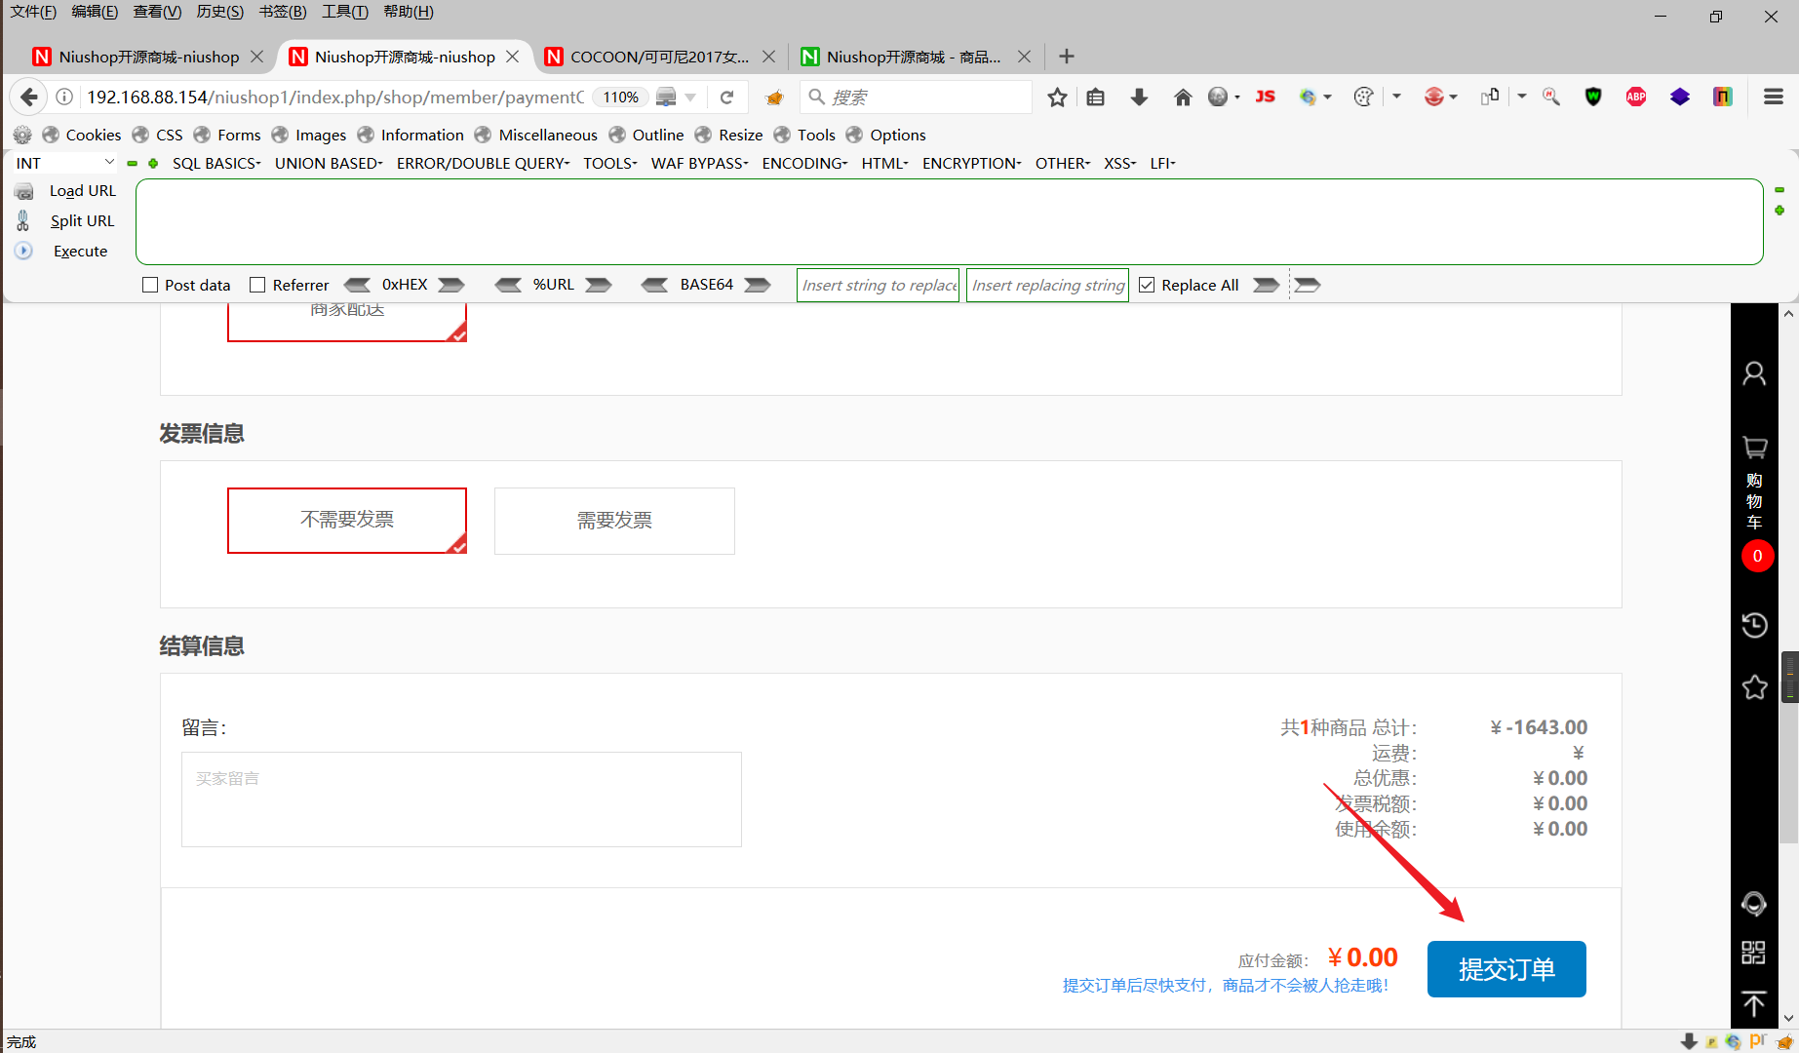
Task: Enable the Post data checkbox
Action: [x=150, y=285]
